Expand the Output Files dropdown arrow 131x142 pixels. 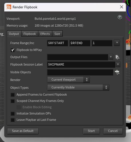111,57
